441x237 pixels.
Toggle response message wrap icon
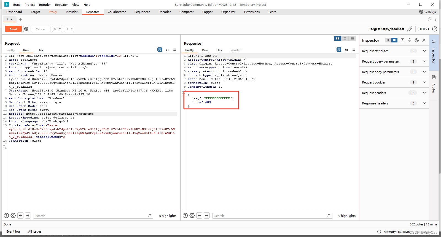click(339, 50)
